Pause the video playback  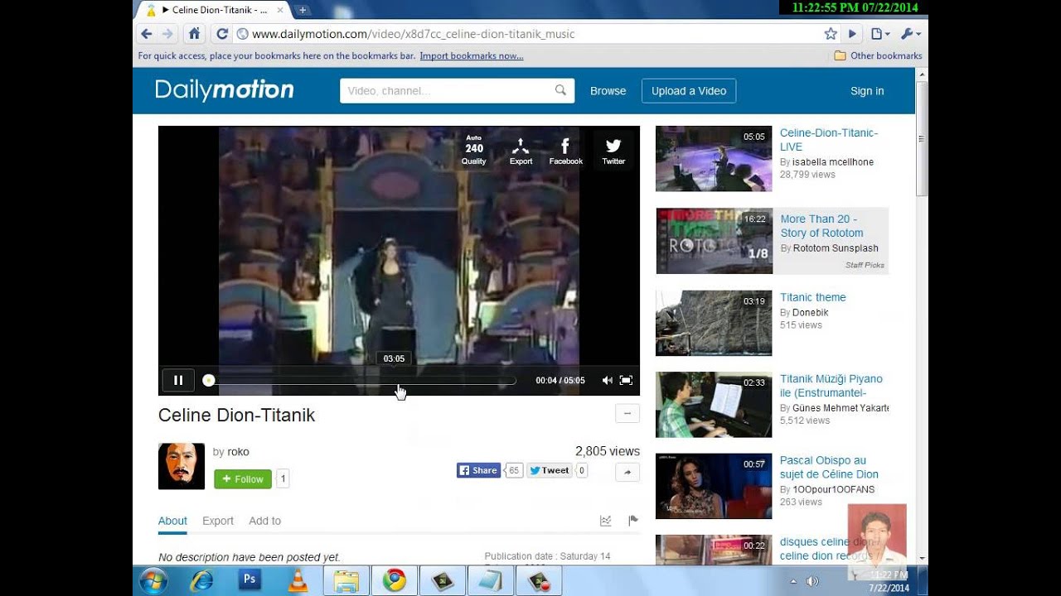click(178, 381)
